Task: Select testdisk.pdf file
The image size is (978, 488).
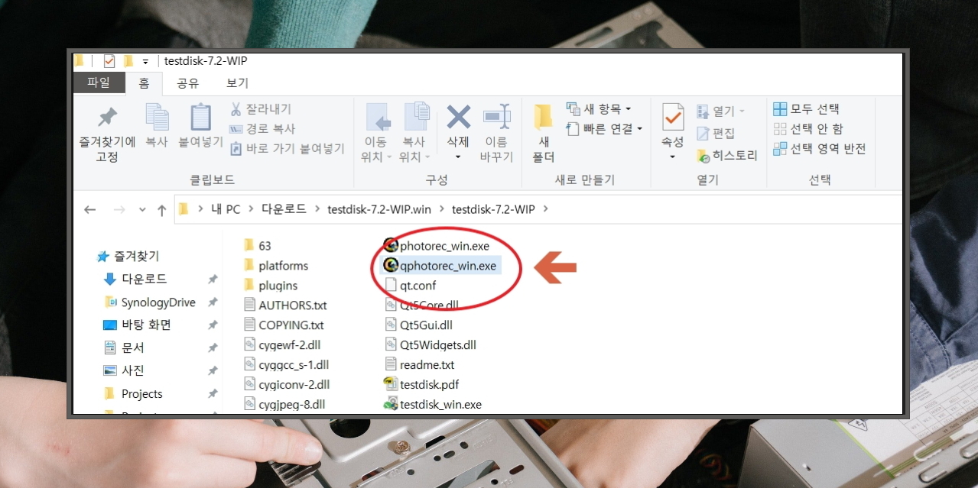Action: tap(421, 385)
